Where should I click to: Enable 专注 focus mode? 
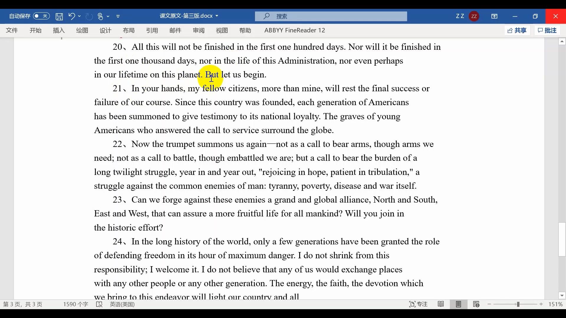[419, 304]
